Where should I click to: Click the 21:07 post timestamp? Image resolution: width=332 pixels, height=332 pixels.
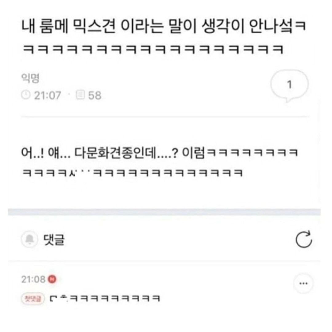coord(48,95)
